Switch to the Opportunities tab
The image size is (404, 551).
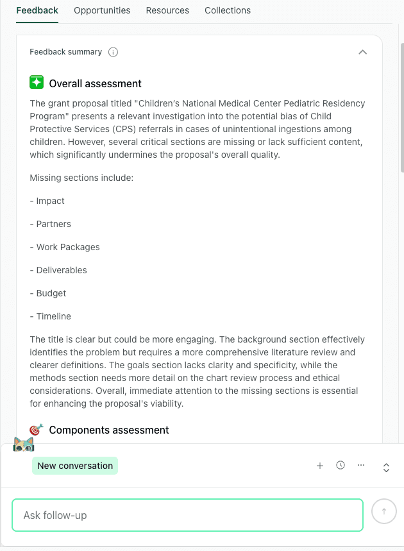click(x=102, y=10)
